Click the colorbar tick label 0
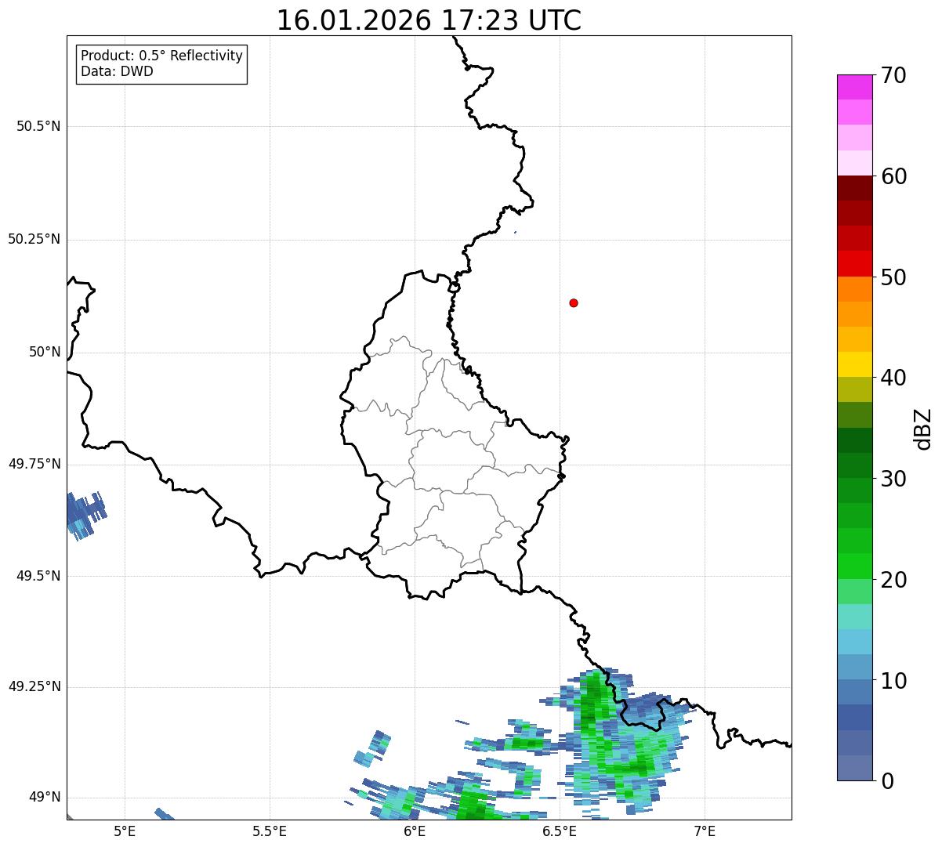942x847 pixels. point(888,781)
